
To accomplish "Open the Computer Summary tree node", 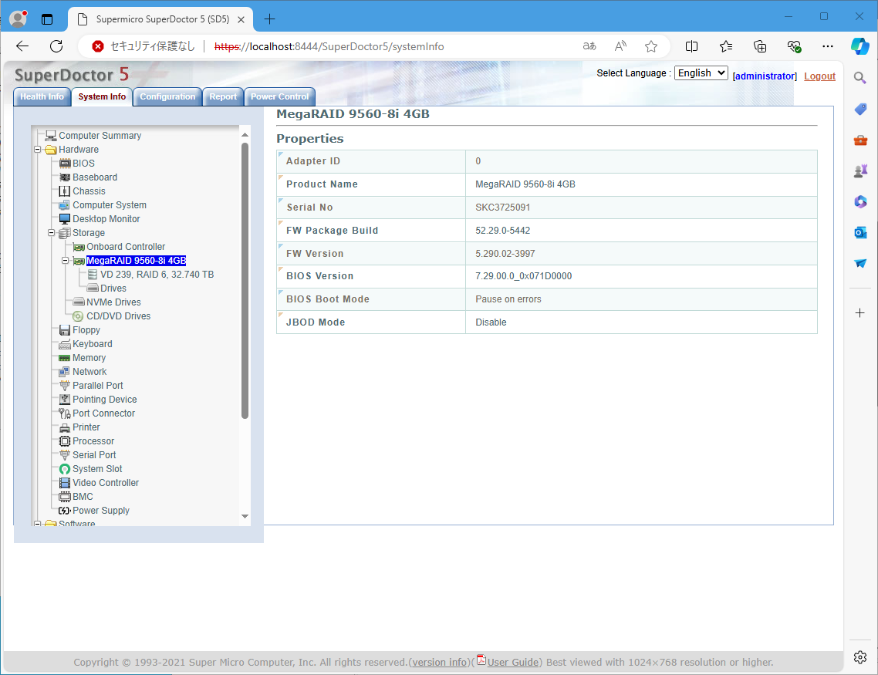I will coord(100,136).
